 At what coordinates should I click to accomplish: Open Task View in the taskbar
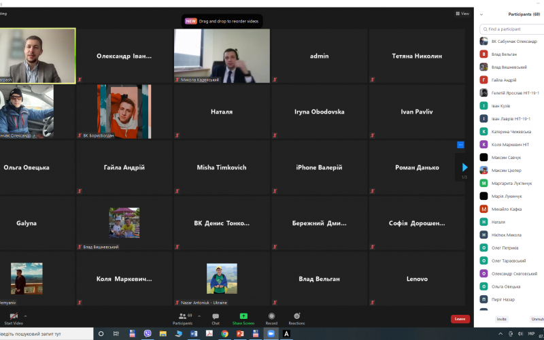116,334
